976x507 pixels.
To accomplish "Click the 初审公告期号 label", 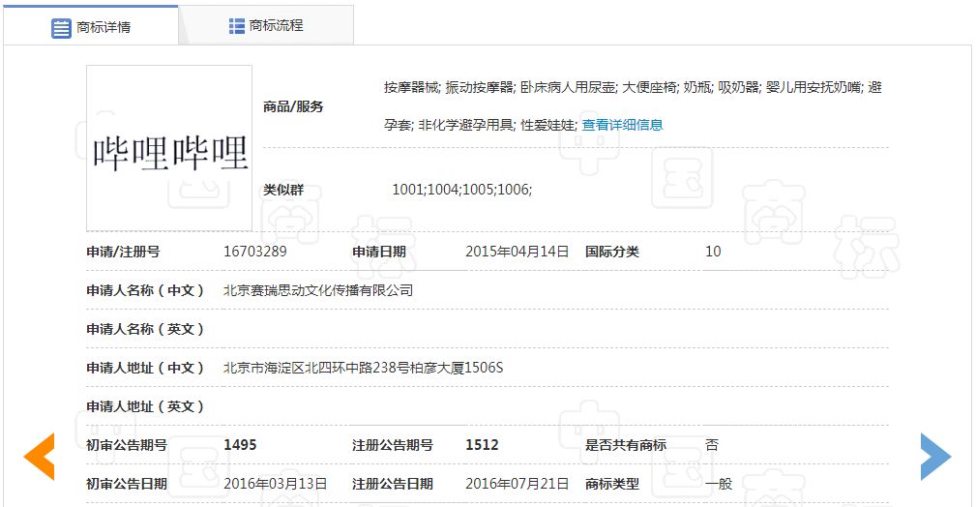I will tap(127, 445).
